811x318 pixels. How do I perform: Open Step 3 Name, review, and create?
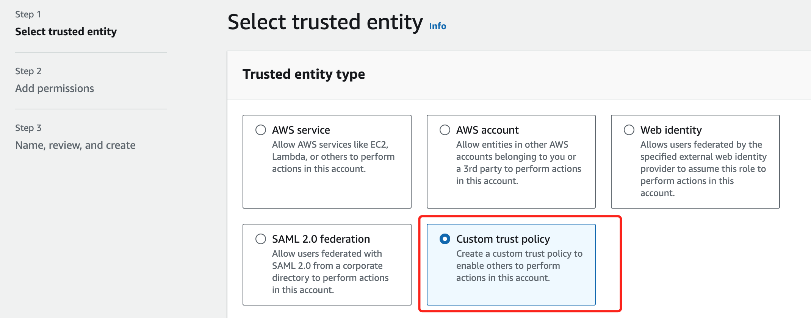[x=75, y=145]
